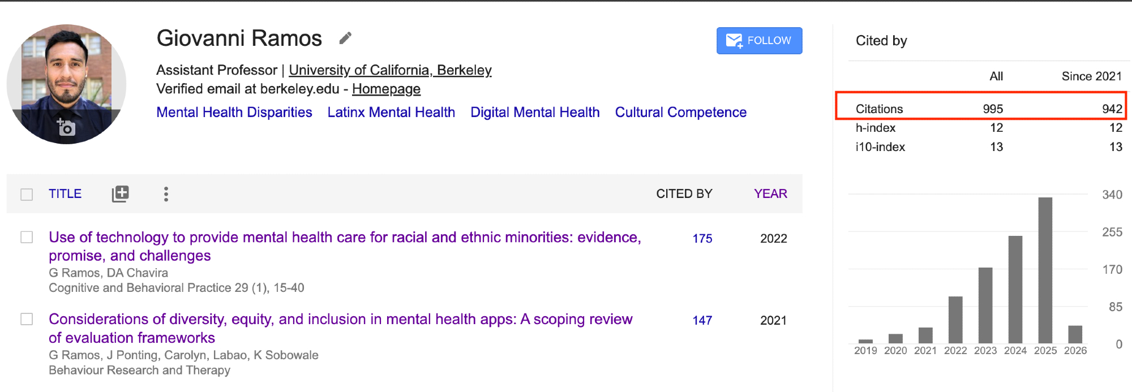Open the three-dot more options menu
This screenshot has width=1132, height=392.
pyautogui.click(x=166, y=194)
